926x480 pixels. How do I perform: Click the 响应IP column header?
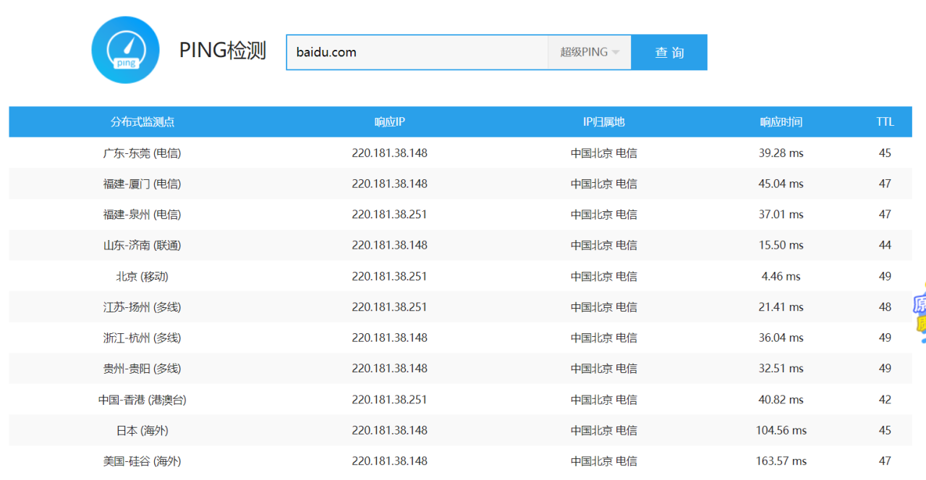(x=389, y=122)
